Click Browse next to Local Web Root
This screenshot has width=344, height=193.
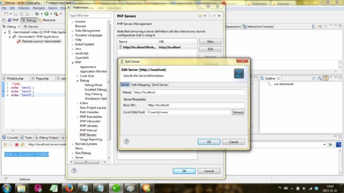tap(238, 112)
